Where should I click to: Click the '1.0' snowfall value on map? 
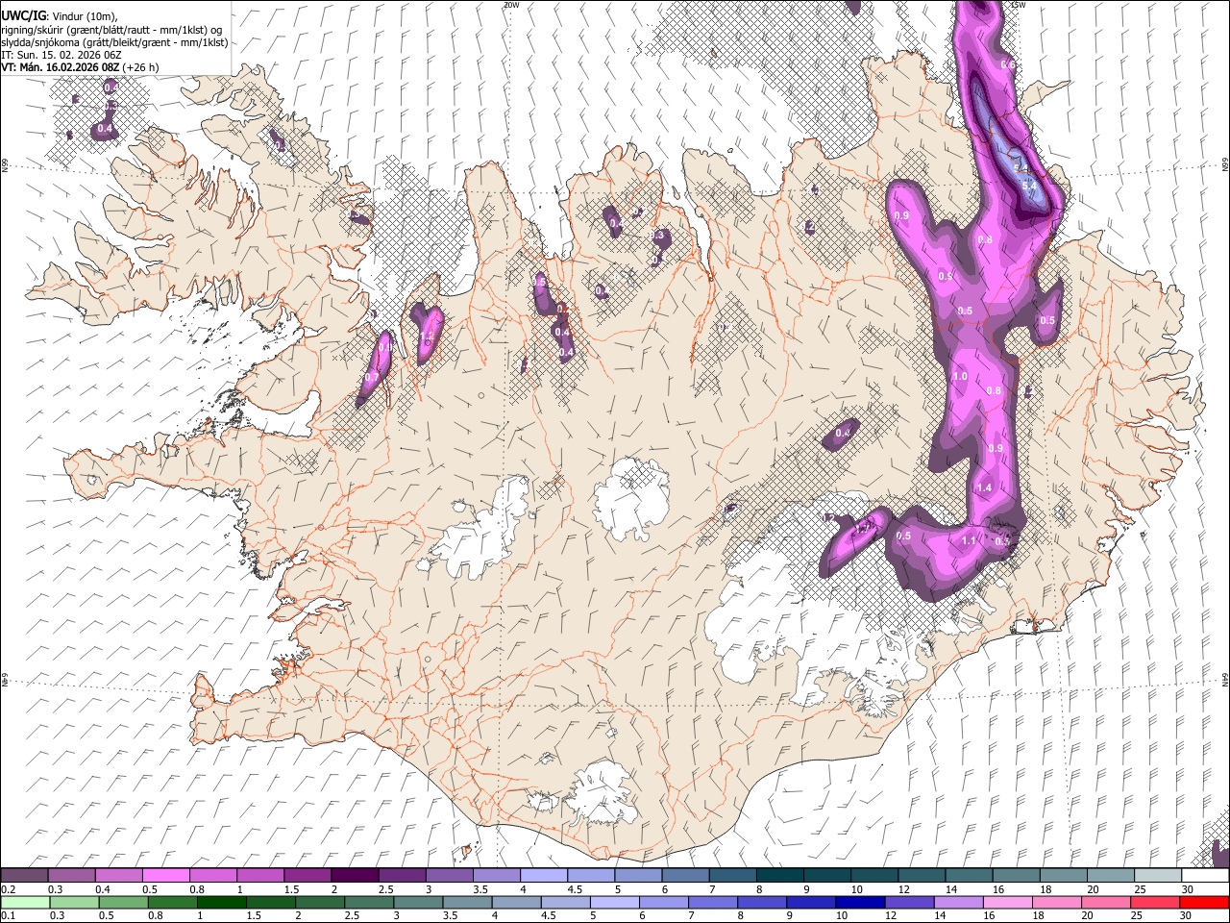960,377
